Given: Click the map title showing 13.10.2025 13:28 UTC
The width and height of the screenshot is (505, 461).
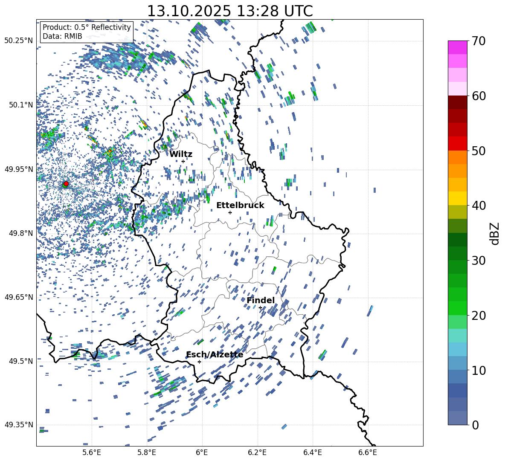Looking at the screenshot, I should pyautogui.click(x=229, y=11).
